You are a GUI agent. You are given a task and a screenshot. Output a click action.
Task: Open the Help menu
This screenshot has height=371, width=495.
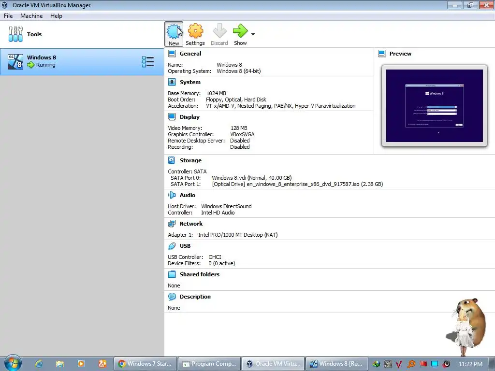[x=56, y=16]
